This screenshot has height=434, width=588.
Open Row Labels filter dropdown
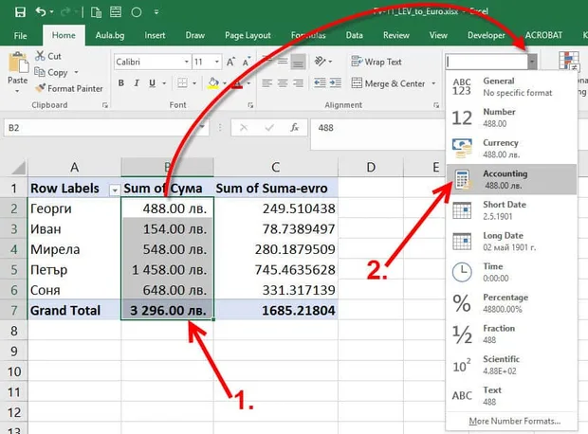pyautogui.click(x=115, y=190)
